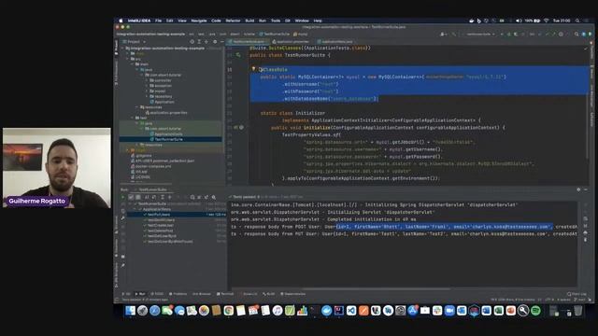Screen dimensions: 598x336
Task: Open the Build tool window button
Action: click(269, 294)
